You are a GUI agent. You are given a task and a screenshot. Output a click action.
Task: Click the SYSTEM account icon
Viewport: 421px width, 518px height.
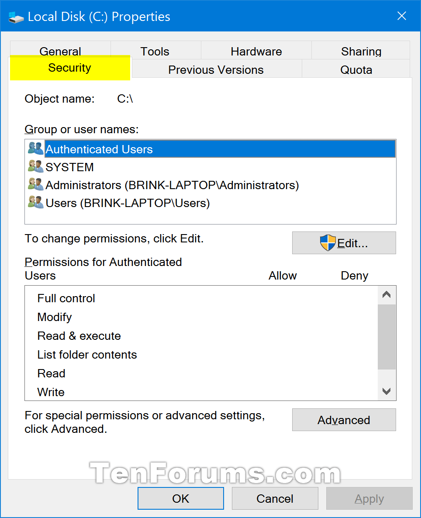[x=35, y=166]
